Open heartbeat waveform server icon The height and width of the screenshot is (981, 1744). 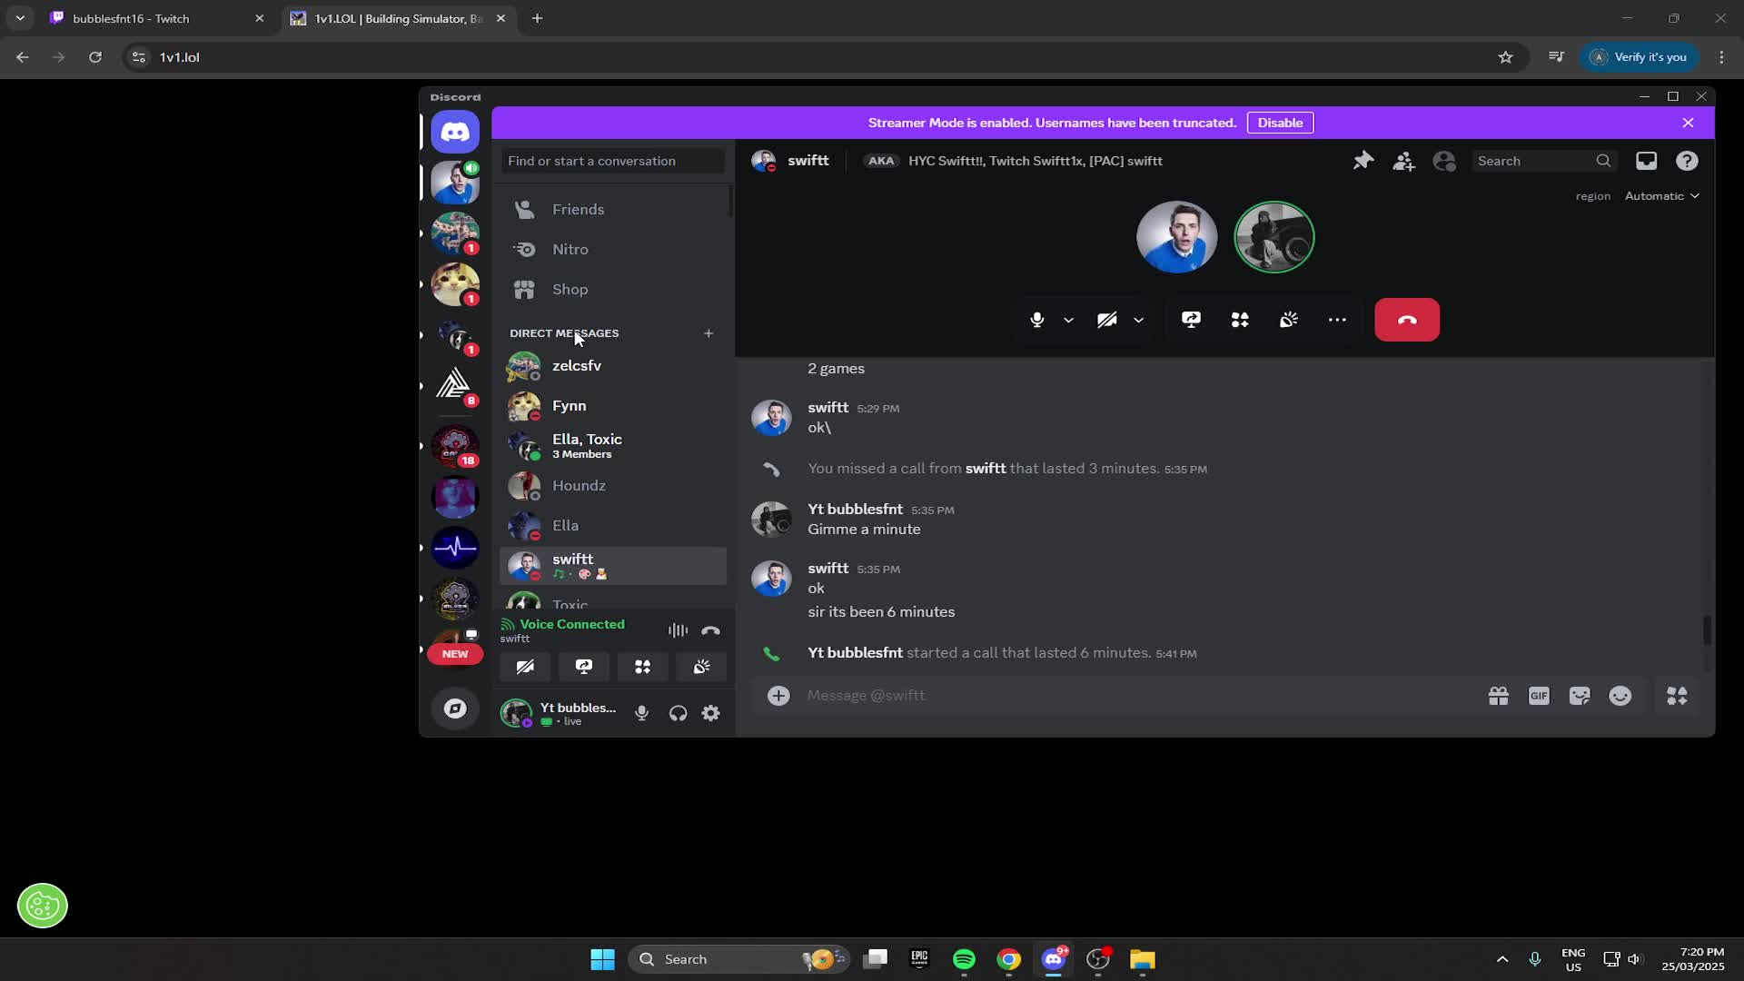tap(455, 548)
